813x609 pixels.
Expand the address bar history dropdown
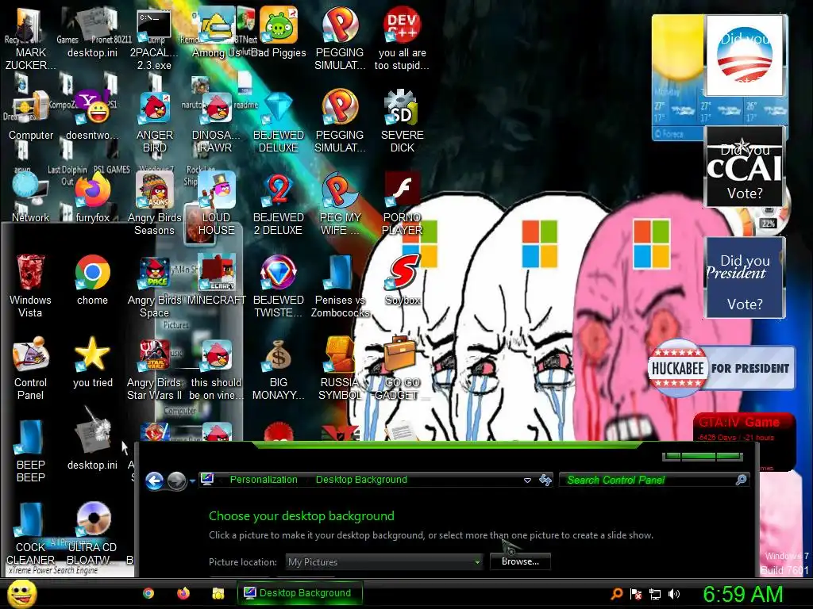pos(527,480)
